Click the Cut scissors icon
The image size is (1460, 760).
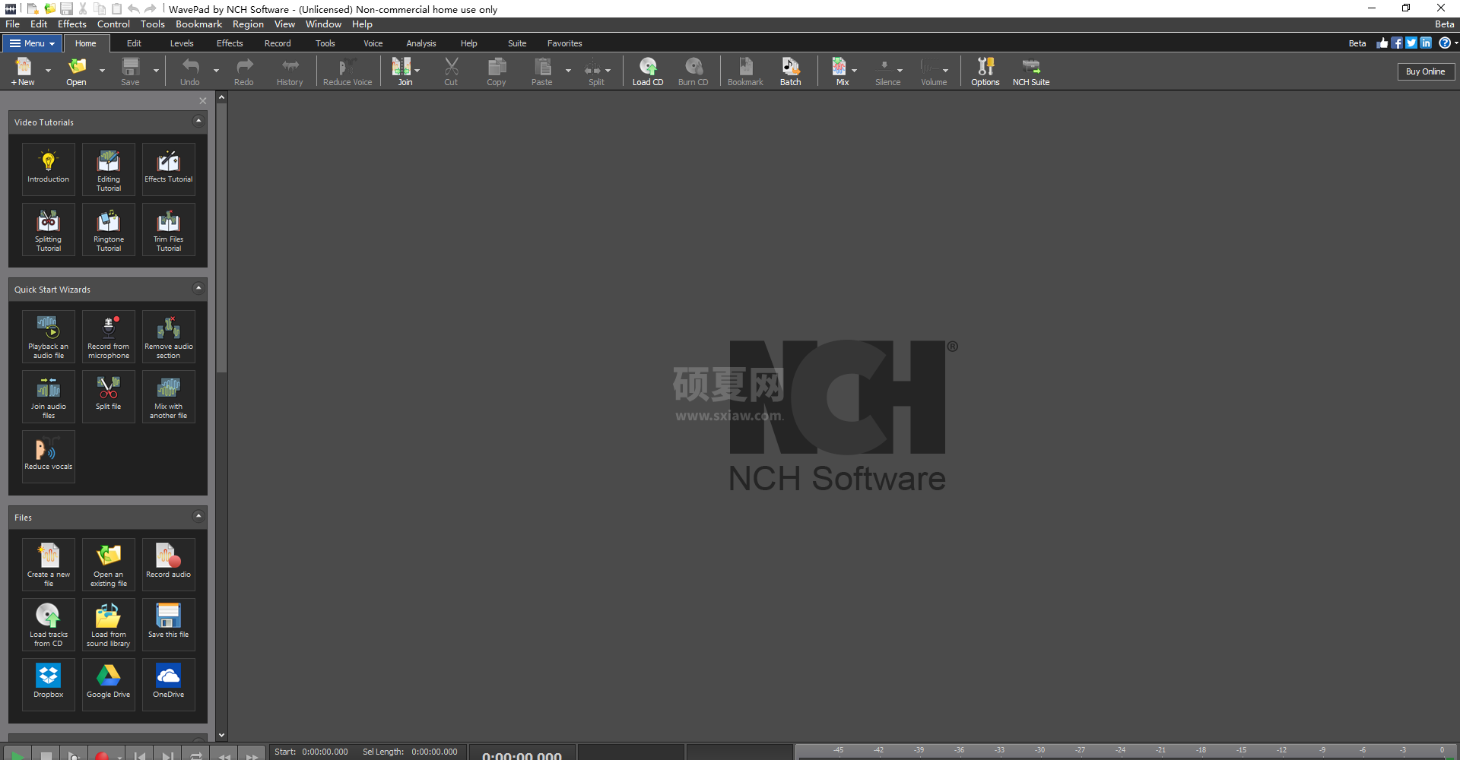tap(451, 71)
